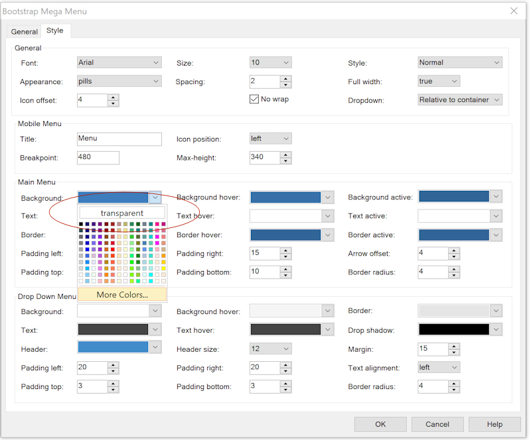The image size is (531, 440).
Task: Decrease Main Menu Padding bottom value
Action: click(286, 275)
